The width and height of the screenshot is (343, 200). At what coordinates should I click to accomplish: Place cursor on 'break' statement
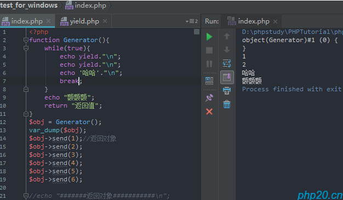pos(69,81)
